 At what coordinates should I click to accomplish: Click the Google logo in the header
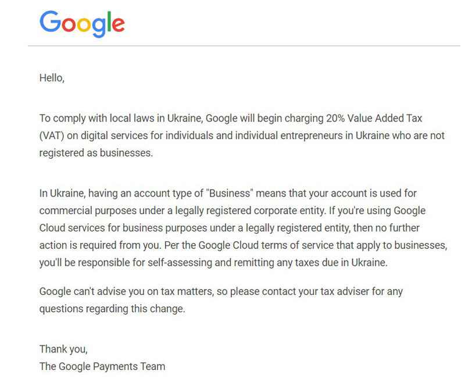click(82, 23)
